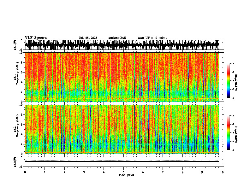The image size is (250, 193).
Task: Click the time axis tick label "1"
Action: pos(45,172)
